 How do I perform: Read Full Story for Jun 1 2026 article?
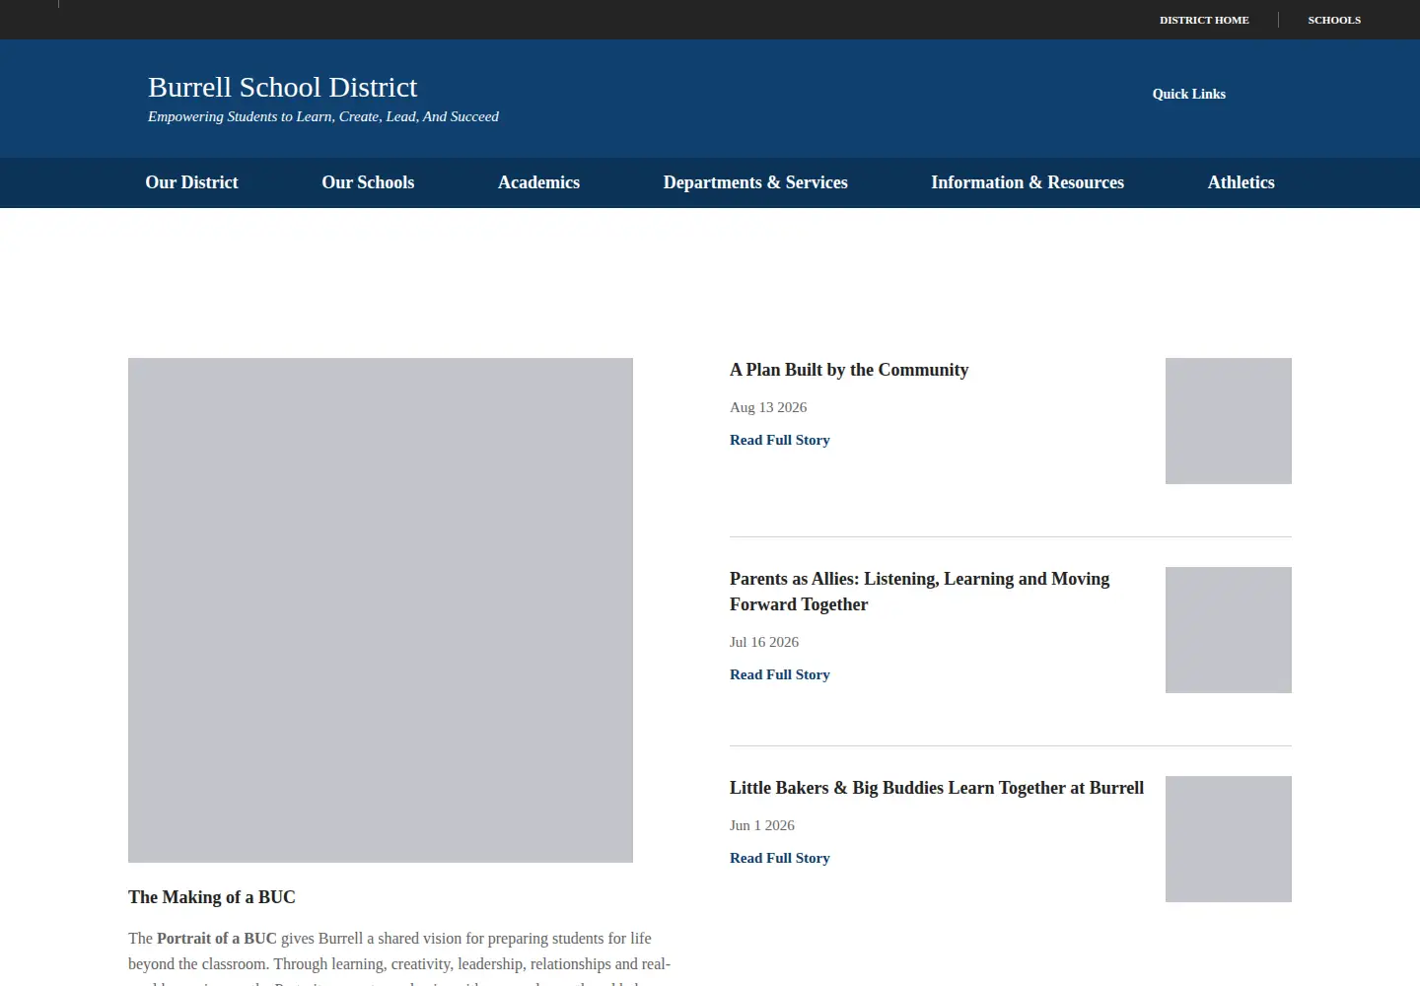coord(780,858)
